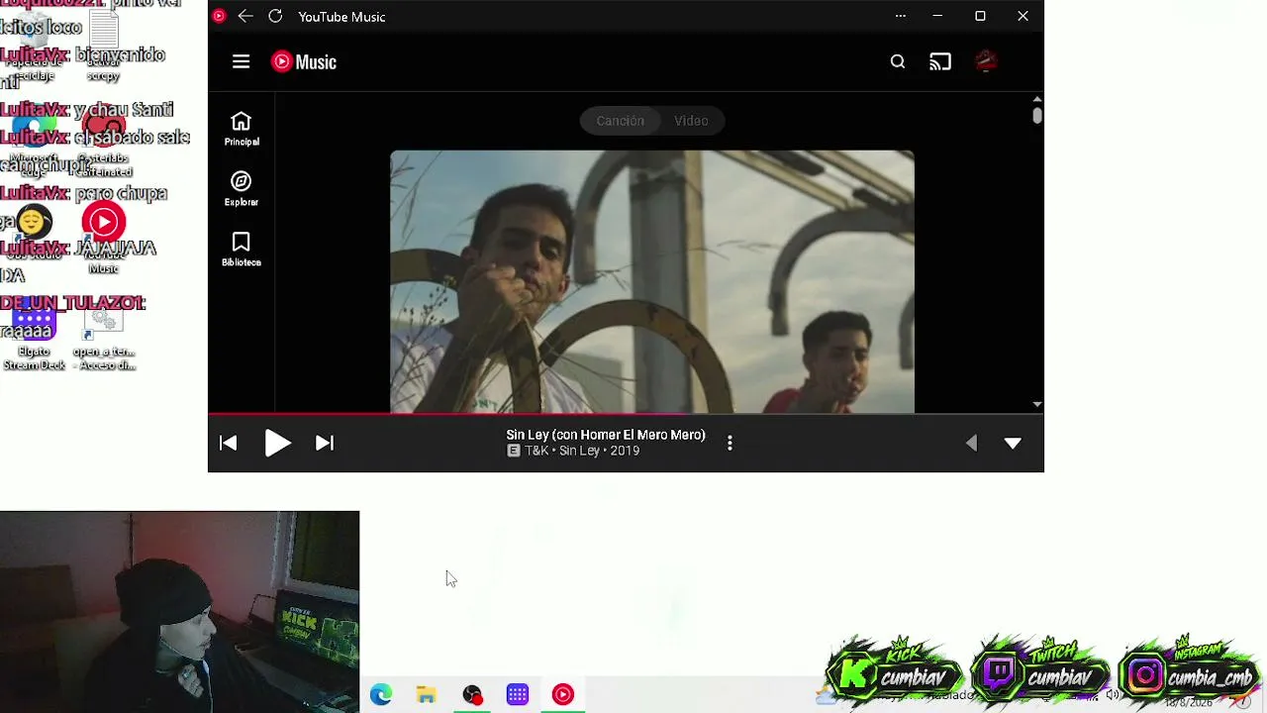
Task: Click the cast to device icon
Action: click(940, 61)
